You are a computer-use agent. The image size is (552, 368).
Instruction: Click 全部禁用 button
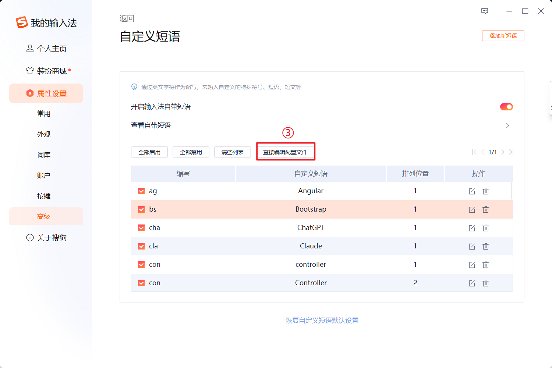pos(191,152)
